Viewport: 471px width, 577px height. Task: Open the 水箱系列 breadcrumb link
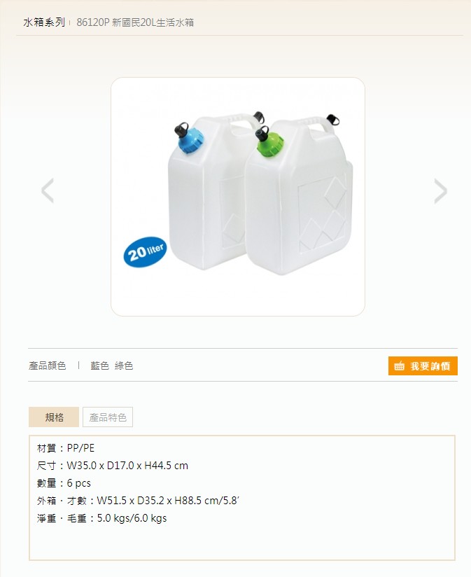[44, 22]
